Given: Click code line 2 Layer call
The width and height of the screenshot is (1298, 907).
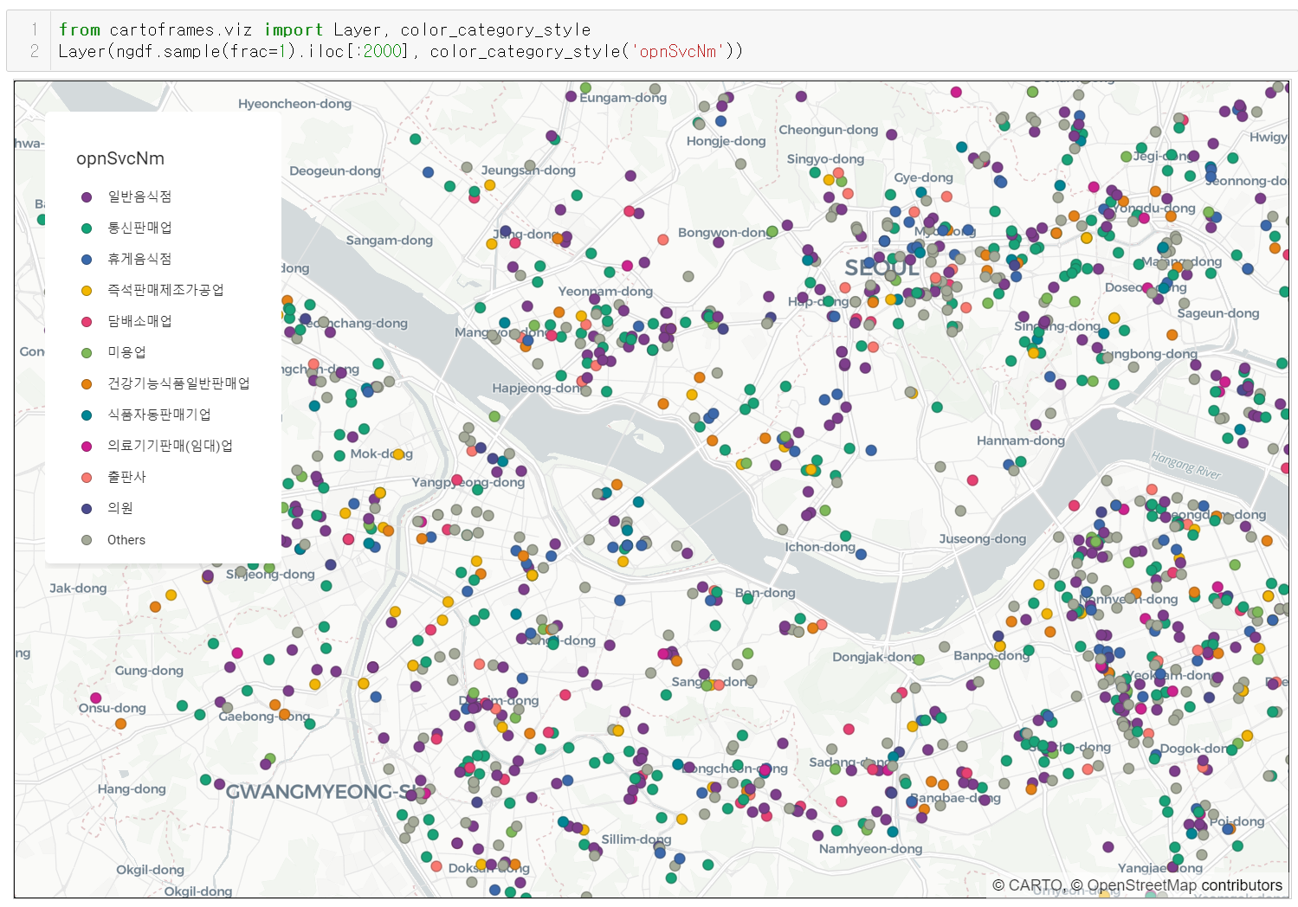Looking at the screenshot, I should 401,51.
